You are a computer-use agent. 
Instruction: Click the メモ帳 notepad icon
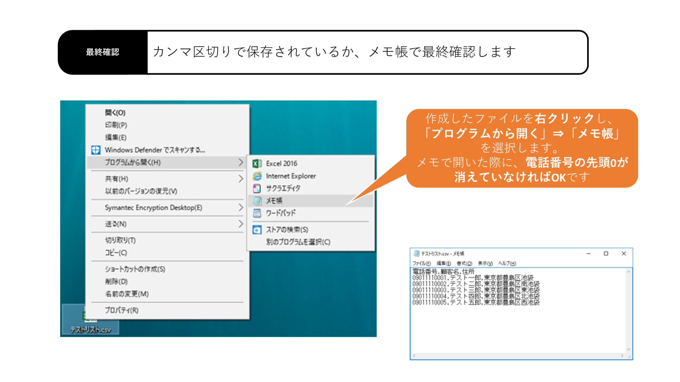point(257,201)
